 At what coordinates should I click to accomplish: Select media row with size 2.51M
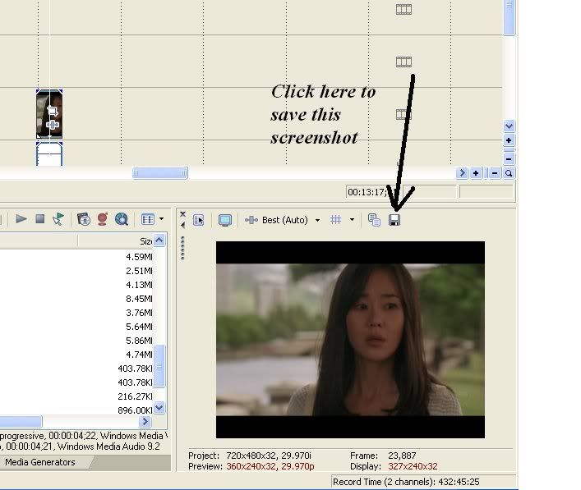(76, 271)
